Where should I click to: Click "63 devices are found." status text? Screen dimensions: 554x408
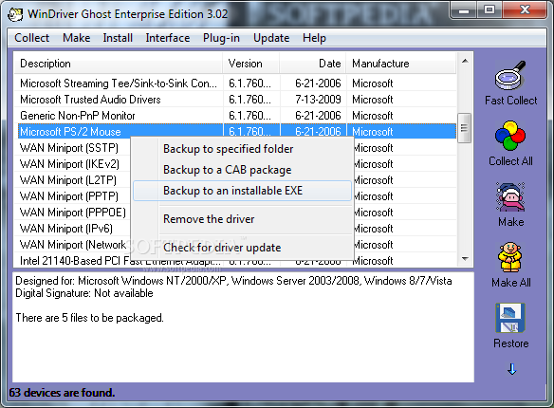pyautogui.click(x=62, y=393)
